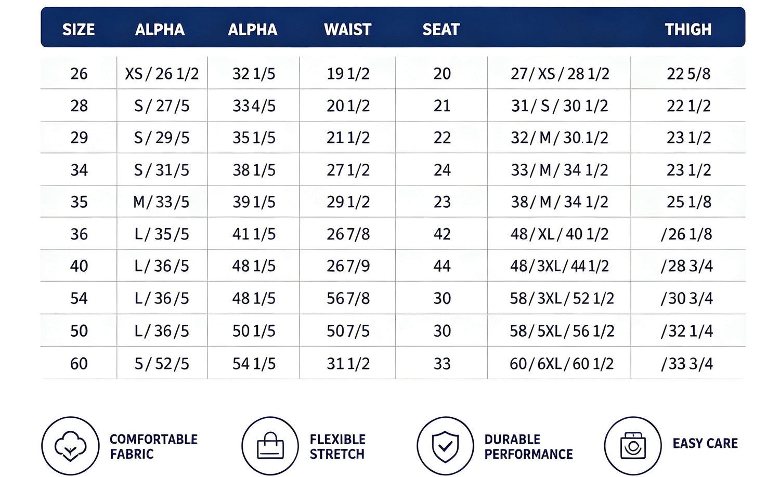Click the XS / 26 1/2 cell
780x477 pixels.
(162, 74)
